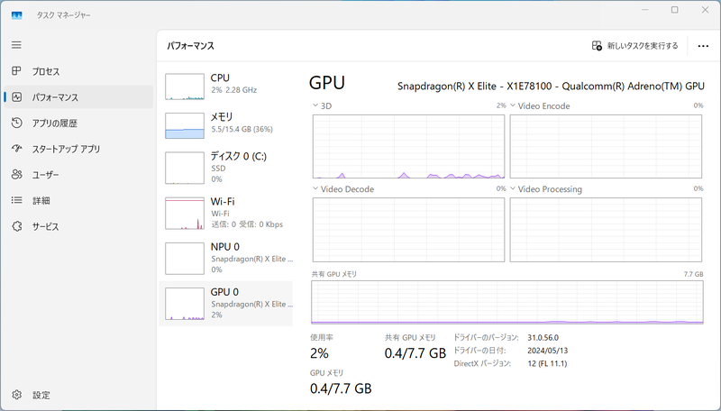Click 0.4/7.7 GB beneath 共有 GPU メモリ stat label
The height and width of the screenshot is (411, 721).
(x=415, y=353)
